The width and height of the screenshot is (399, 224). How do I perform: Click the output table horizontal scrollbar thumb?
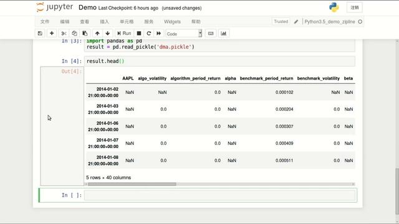tap(132, 184)
